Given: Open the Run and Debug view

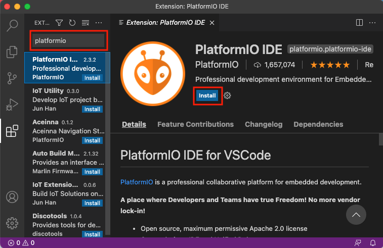Looking at the screenshot, I should tap(12, 105).
